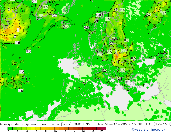Screen dimensions: 171x132
Task: Click the '[mm]' unit label in title
Action: (66, 124)
